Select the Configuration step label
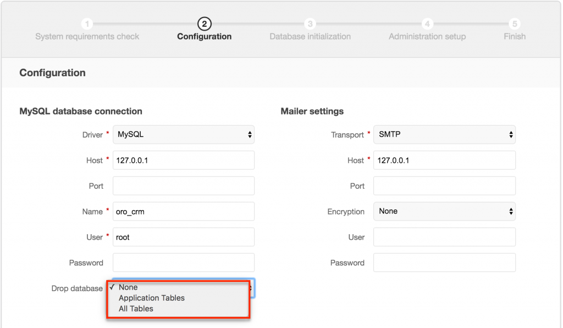This screenshot has width=563, height=328. click(205, 37)
